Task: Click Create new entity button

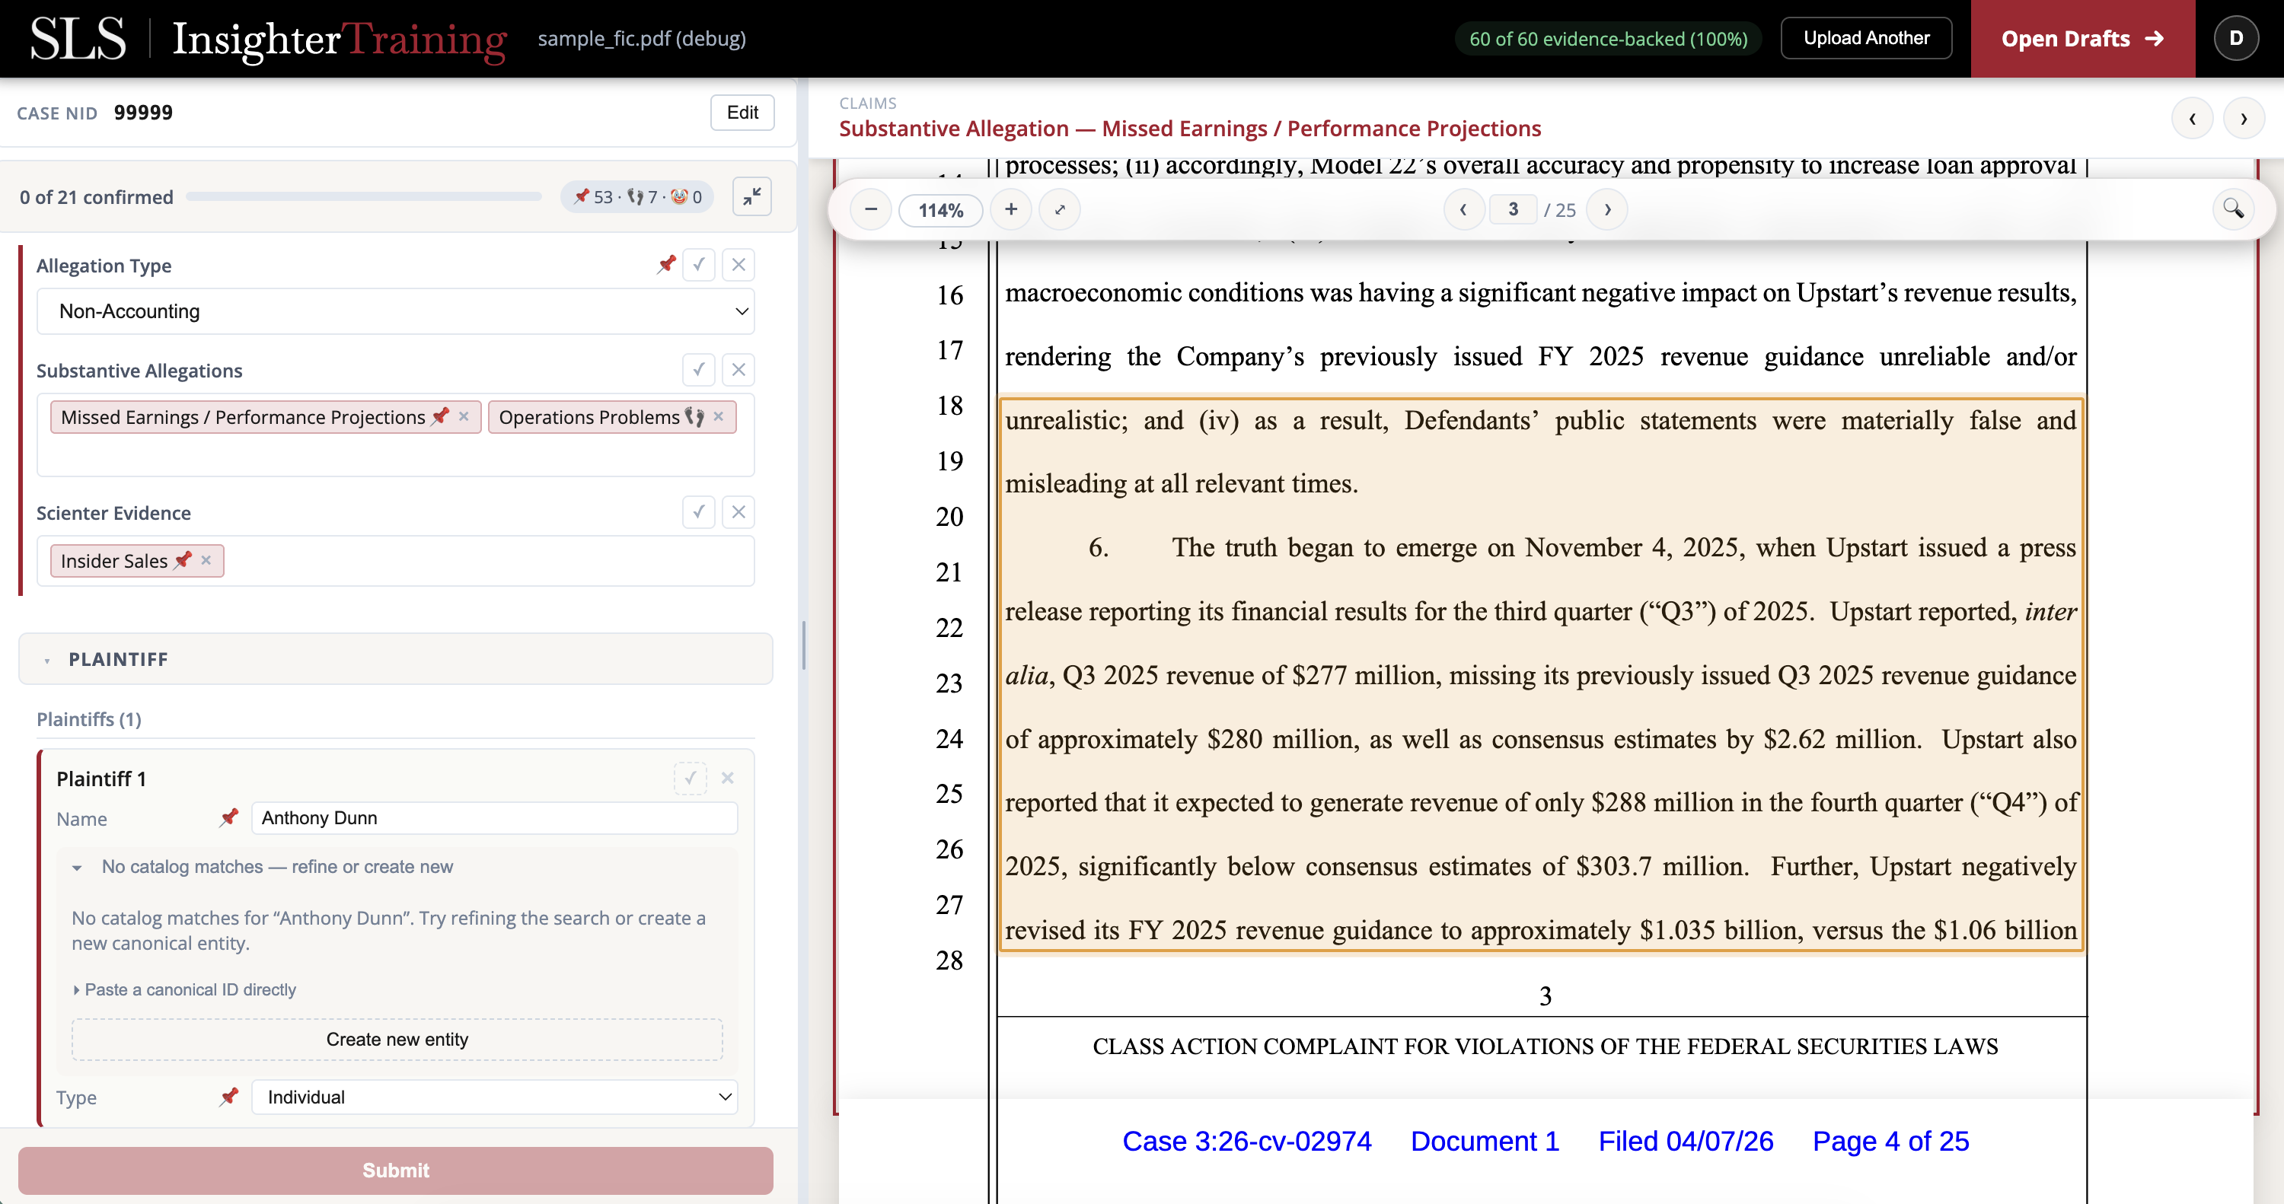Action: point(397,1039)
